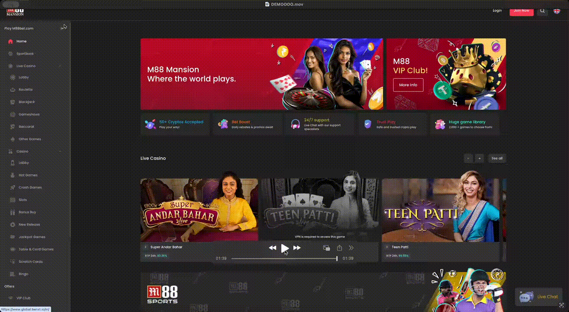Show more player options double-chevron

coord(351,248)
